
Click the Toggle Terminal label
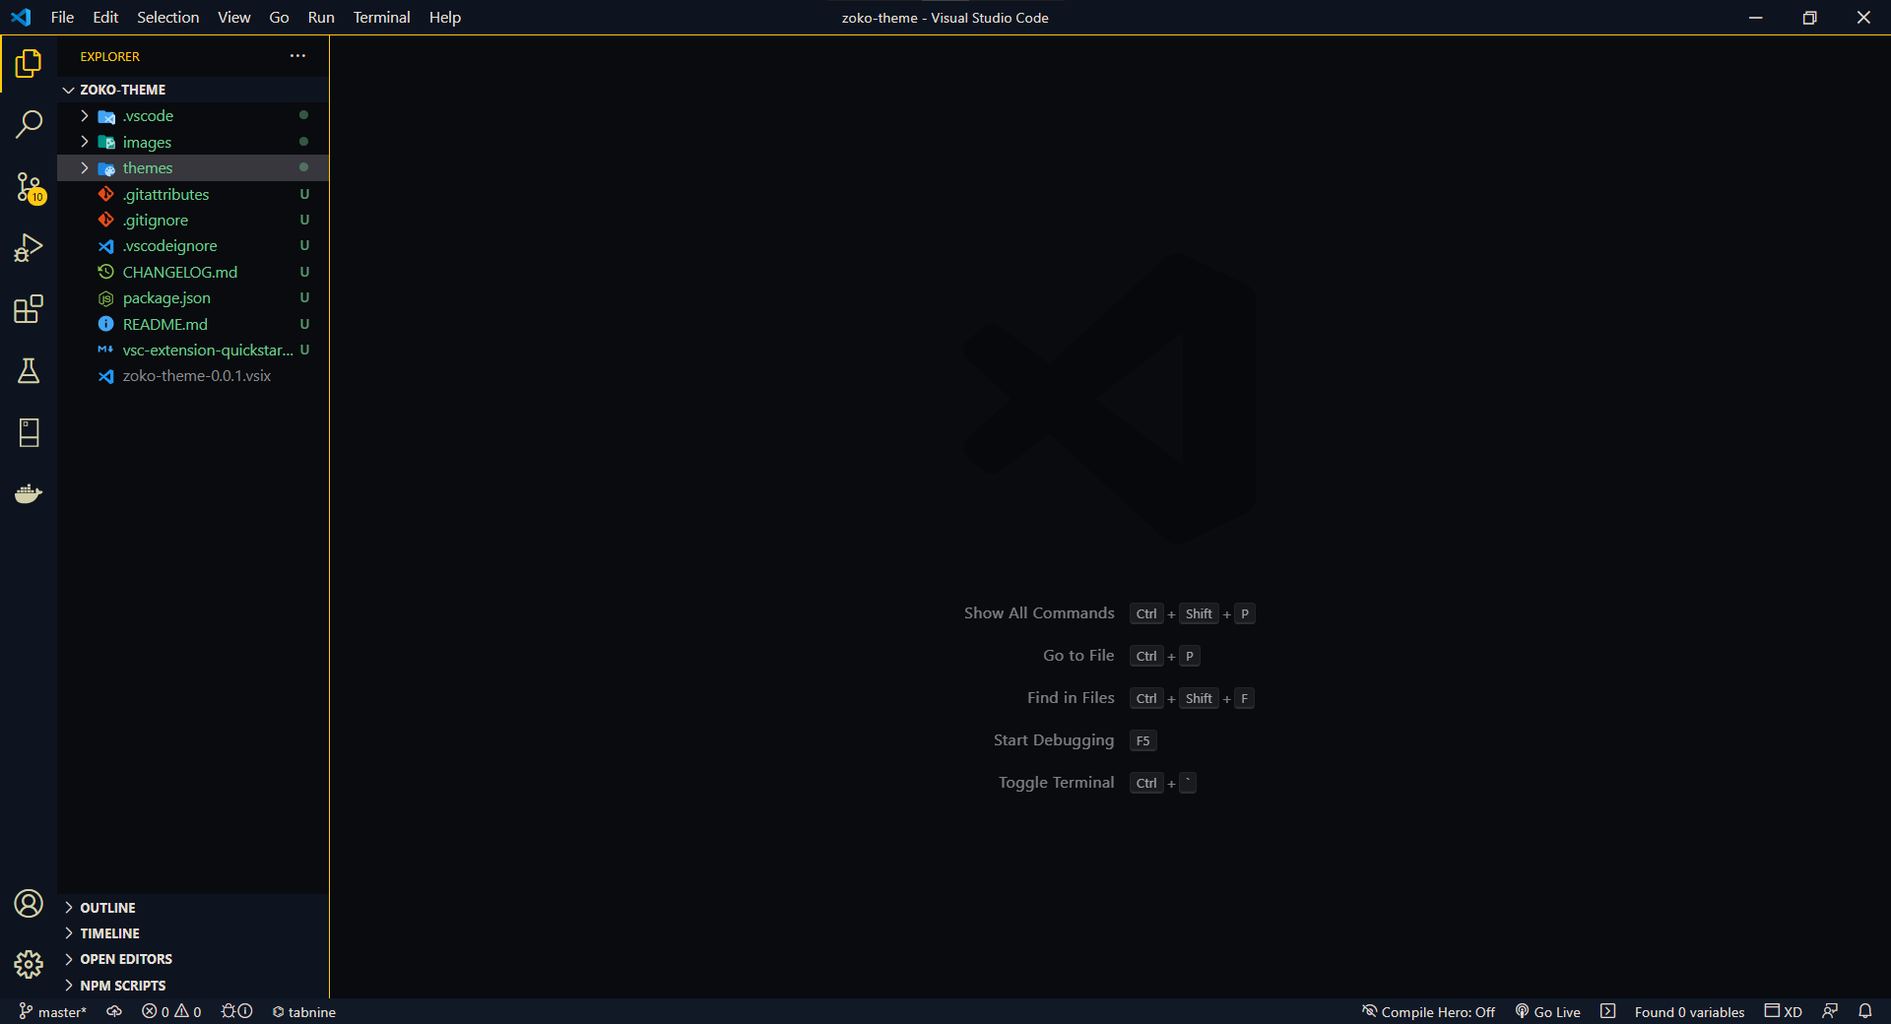[x=1056, y=783]
